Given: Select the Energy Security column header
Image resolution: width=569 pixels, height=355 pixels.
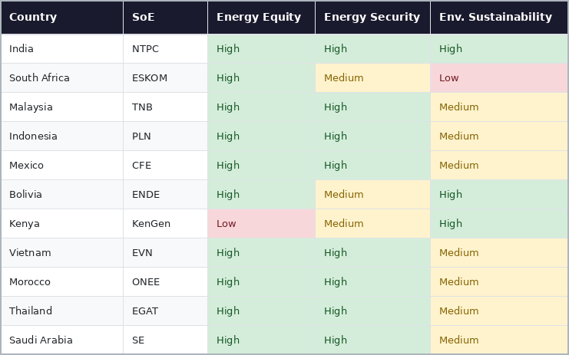Looking at the screenshot, I should click(x=372, y=18).
